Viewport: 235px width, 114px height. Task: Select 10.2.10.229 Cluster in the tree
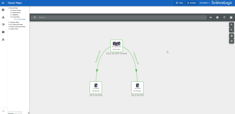pos(20,19)
